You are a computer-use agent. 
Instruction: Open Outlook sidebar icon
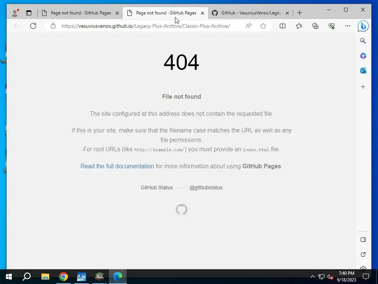[x=363, y=71]
